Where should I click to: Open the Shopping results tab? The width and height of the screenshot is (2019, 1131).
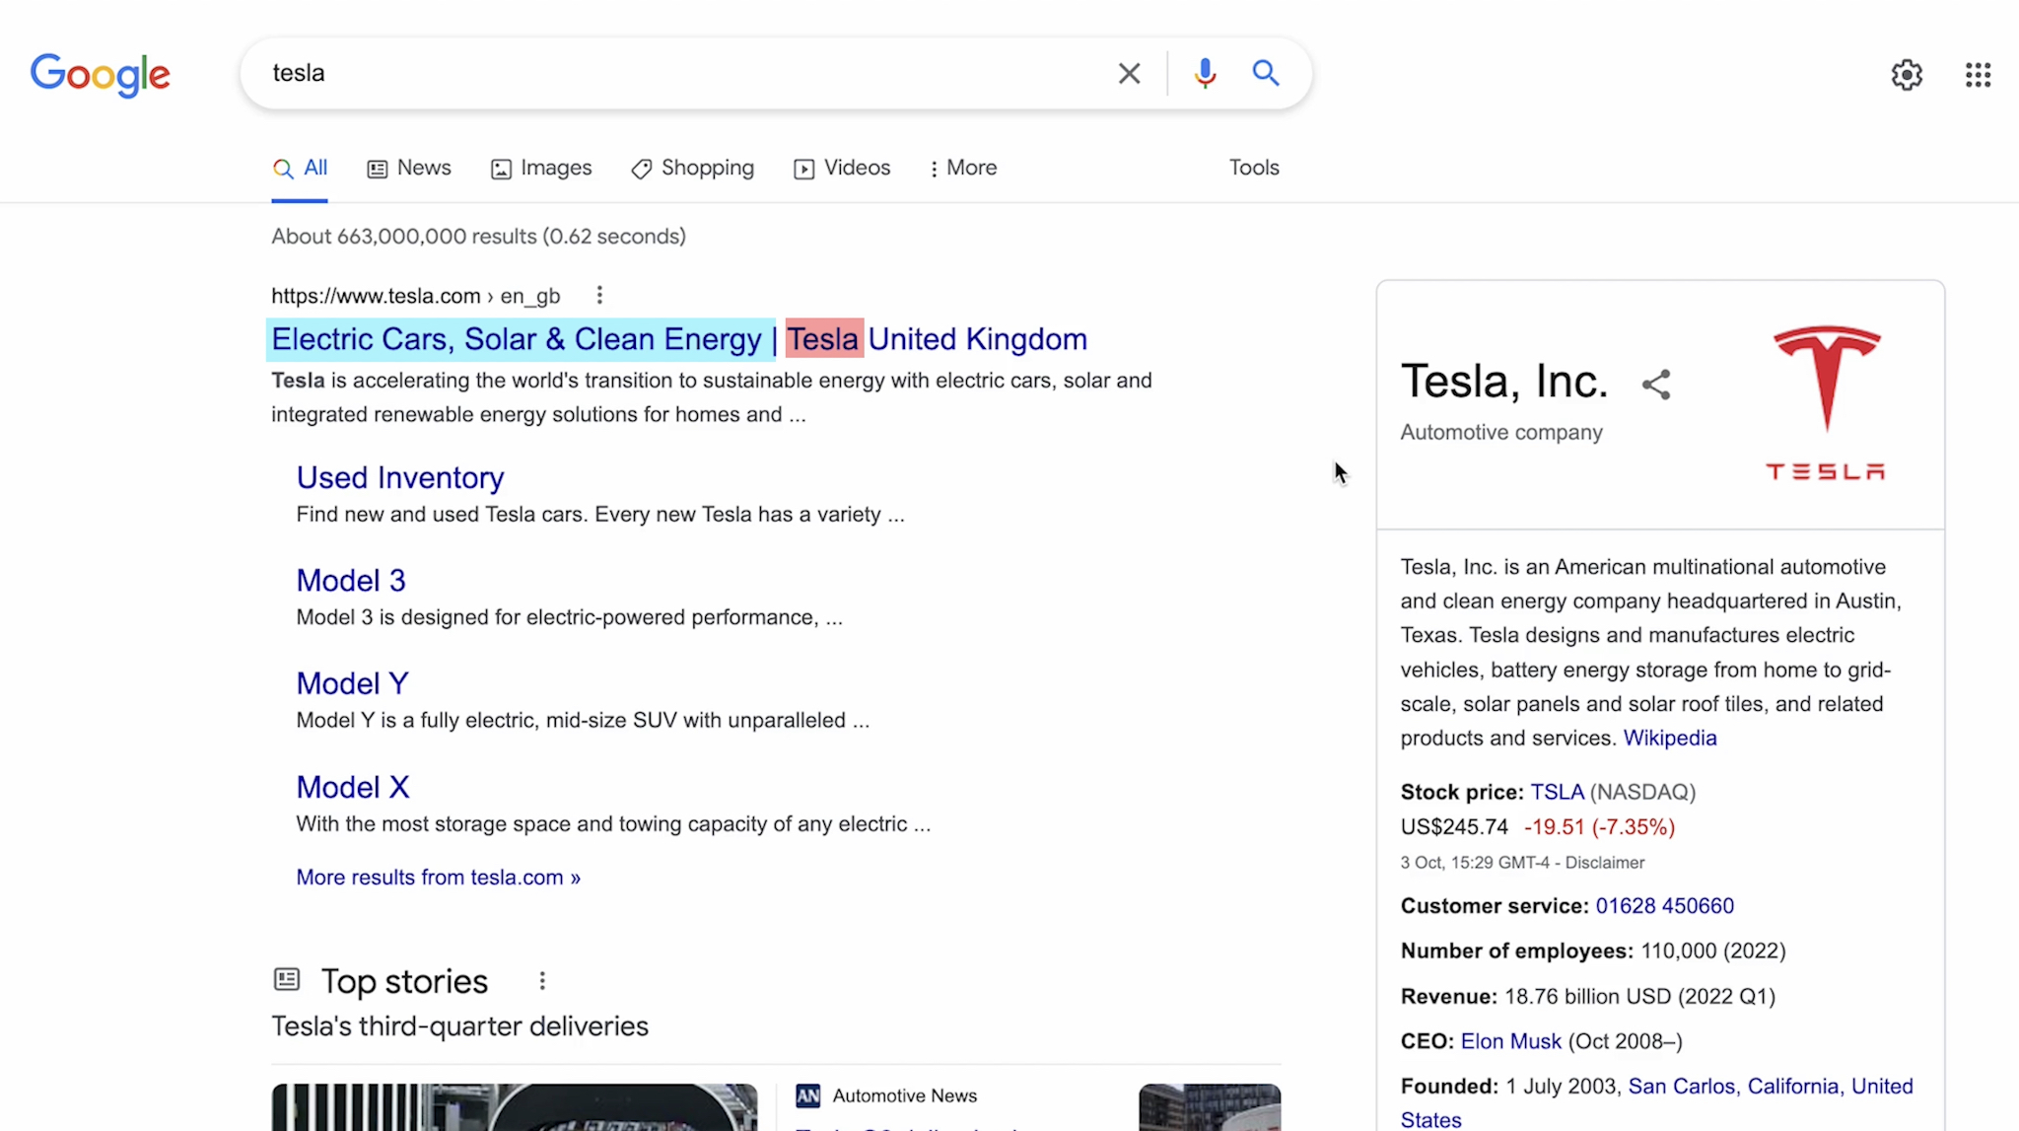click(x=693, y=169)
